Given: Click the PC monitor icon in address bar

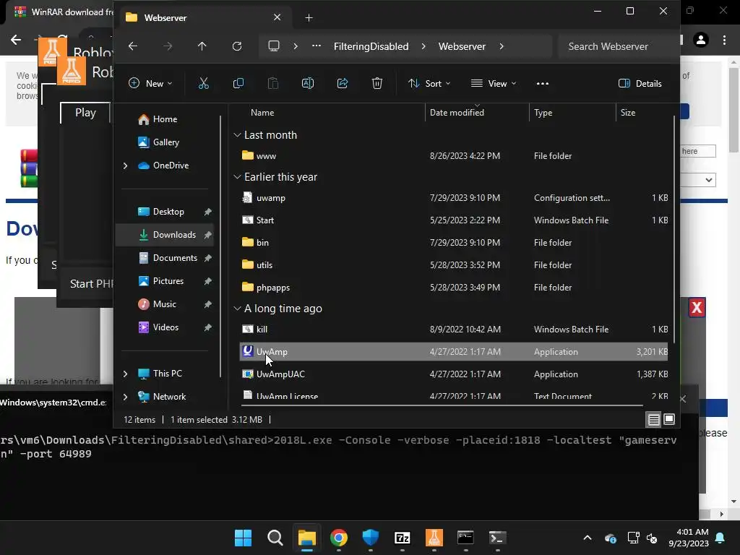Looking at the screenshot, I should (274, 46).
